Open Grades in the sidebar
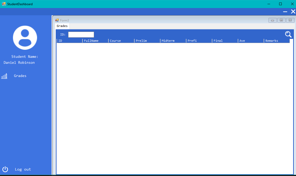Screen dimensions: 296x176 [20, 76]
